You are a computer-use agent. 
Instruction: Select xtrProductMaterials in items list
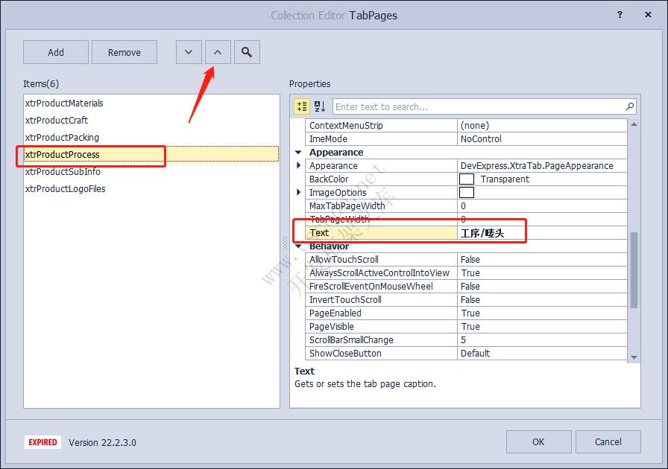coord(64,103)
